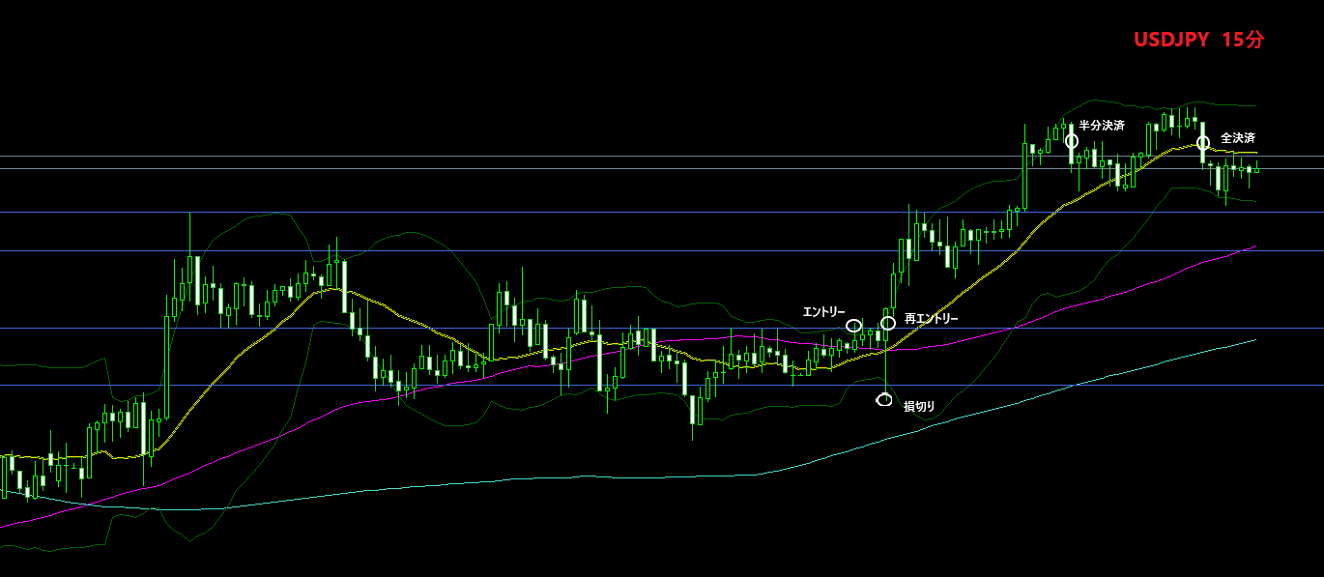This screenshot has width=1324, height=577.
Task: Select the 損切り text label
Action: pyautogui.click(x=919, y=406)
